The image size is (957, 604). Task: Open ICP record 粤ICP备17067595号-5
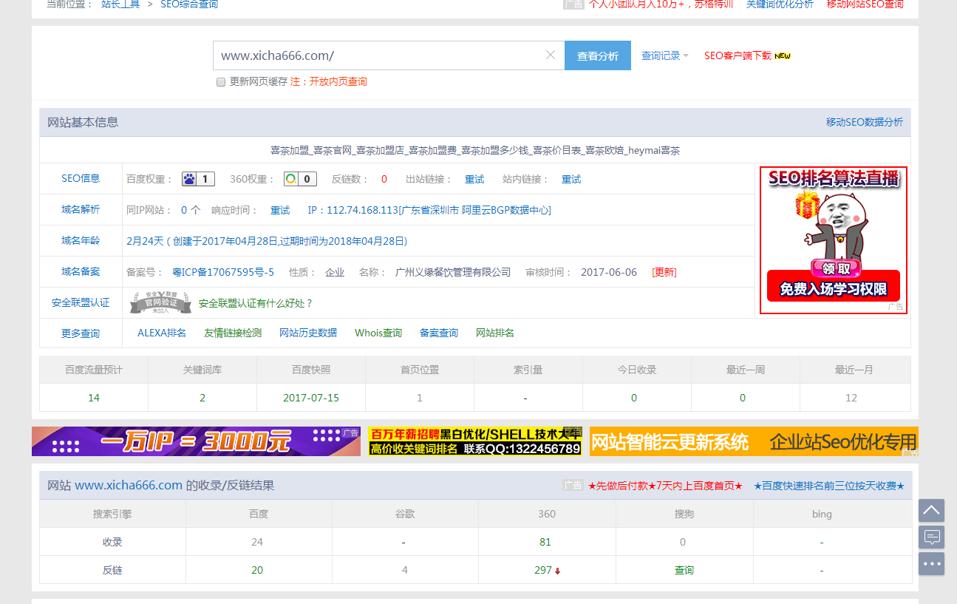[x=223, y=272]
